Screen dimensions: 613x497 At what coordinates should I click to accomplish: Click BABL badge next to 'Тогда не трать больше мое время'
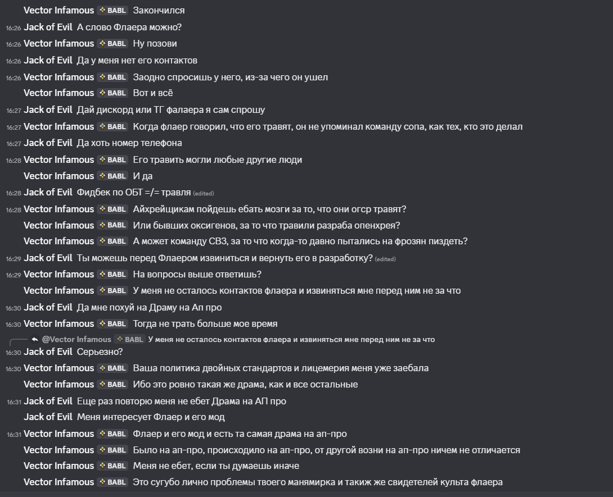tap(112, 324)
